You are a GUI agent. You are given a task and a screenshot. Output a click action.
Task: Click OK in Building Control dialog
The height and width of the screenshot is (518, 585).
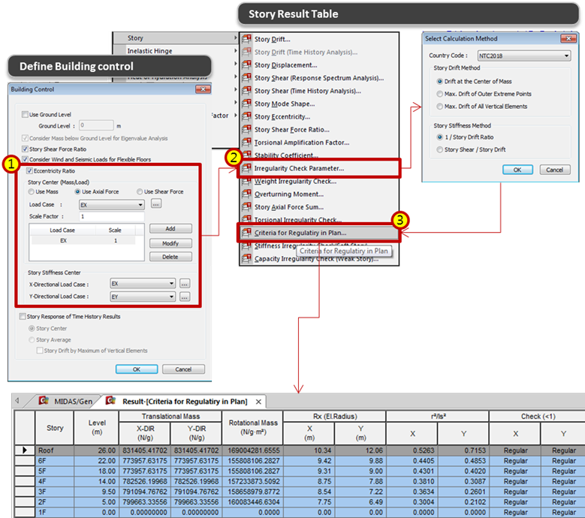[x=137, y=369]
